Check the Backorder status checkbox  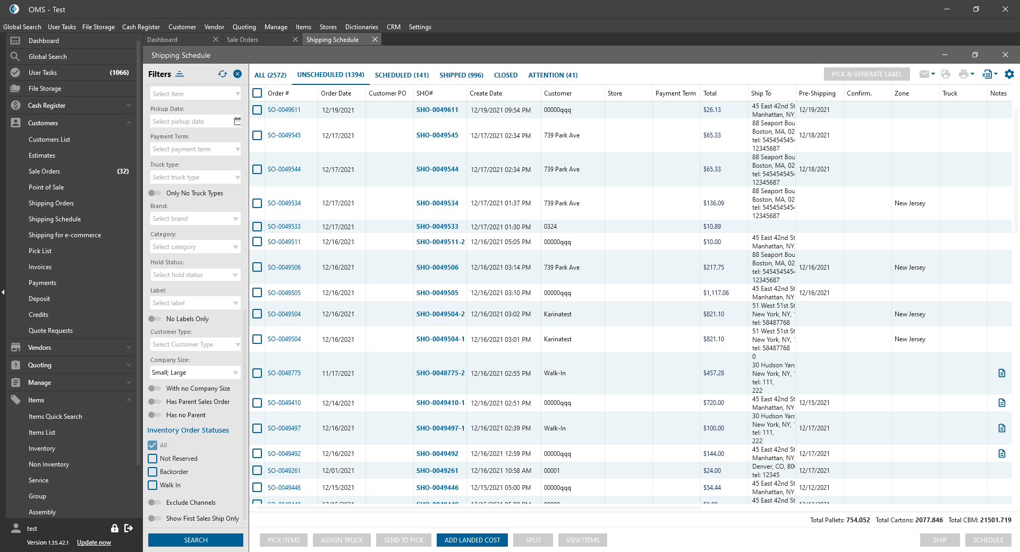[153, 472]
